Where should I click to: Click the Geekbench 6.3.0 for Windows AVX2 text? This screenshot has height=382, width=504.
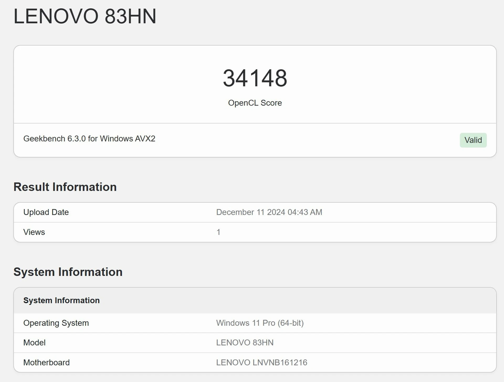point(89,139)
